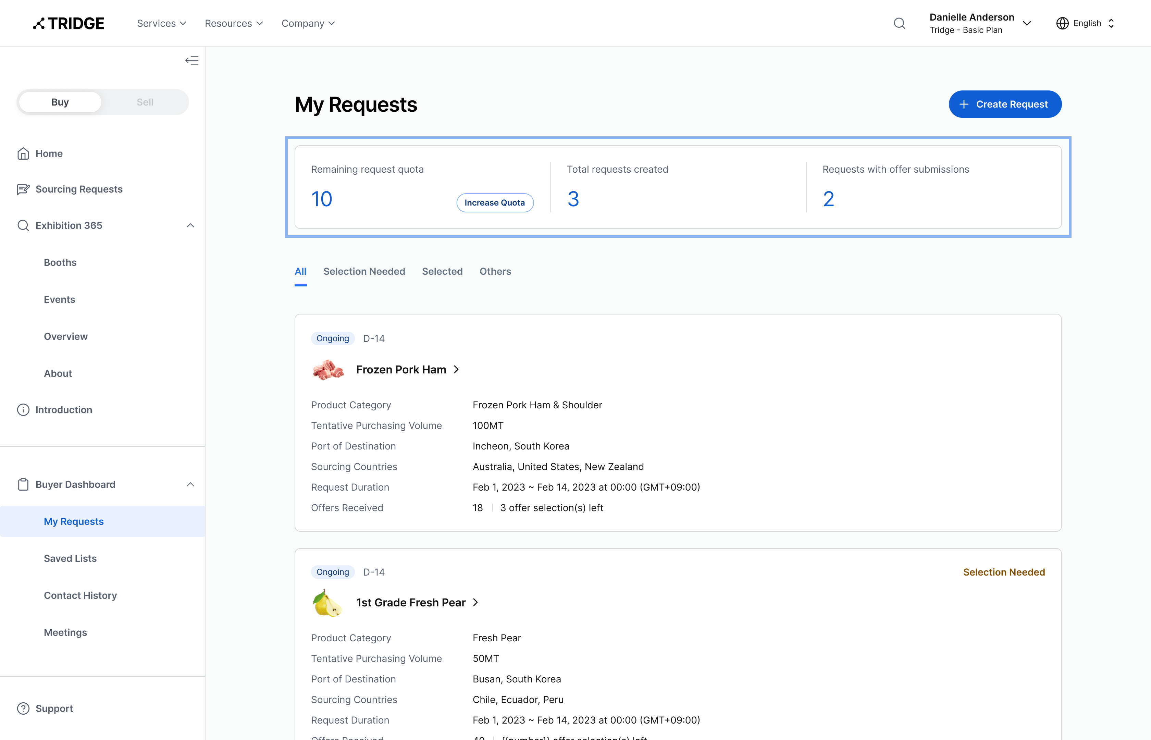The height and width of the screenshot is (740, 1151).
Task: Click the Exhibition 365 magnifier icon
Action: coord(23,225)
